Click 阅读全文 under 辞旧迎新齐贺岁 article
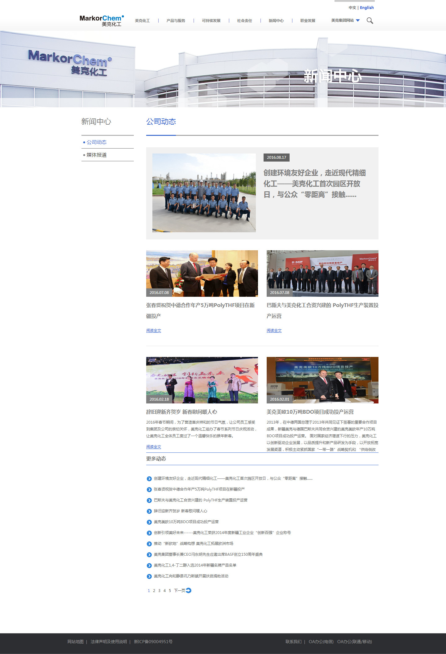Image resolution: width=446 pixels, height=654 pixels. coord(154,447)
